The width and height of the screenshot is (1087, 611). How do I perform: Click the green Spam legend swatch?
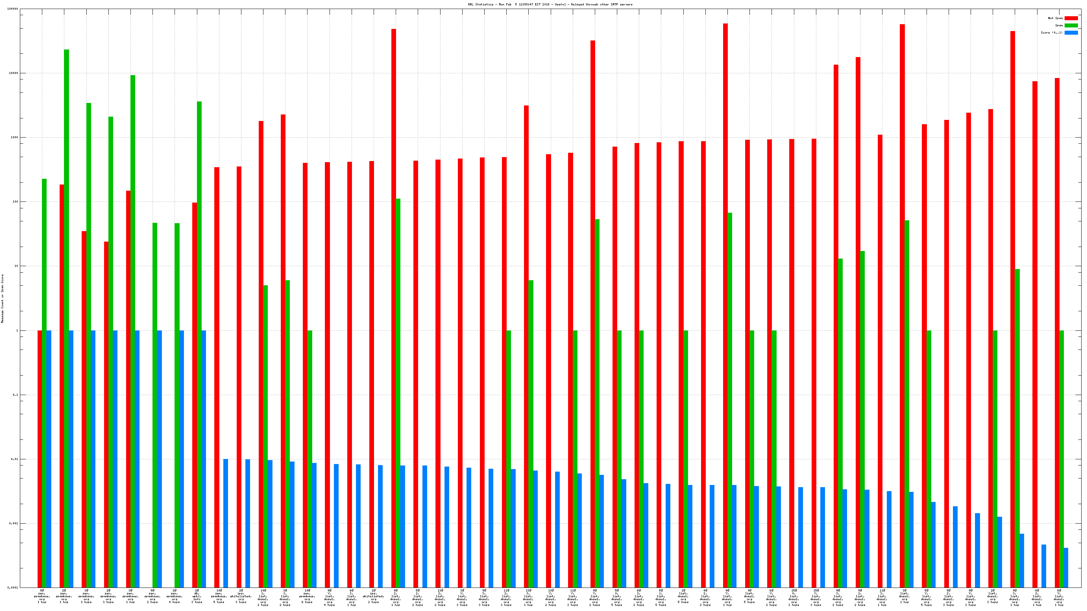(x=1071, y=25)
